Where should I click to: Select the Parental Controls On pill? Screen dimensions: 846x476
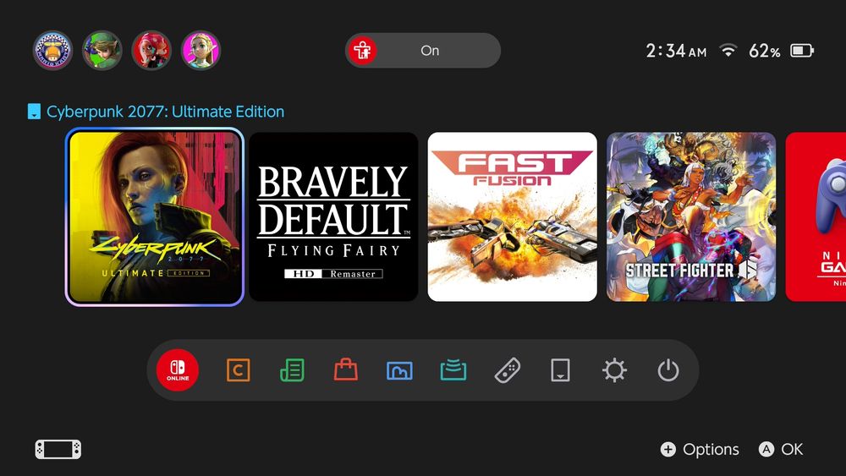tap(423, 51)
